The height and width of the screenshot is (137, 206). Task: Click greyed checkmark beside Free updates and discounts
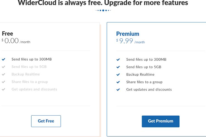tap(3, 89)
